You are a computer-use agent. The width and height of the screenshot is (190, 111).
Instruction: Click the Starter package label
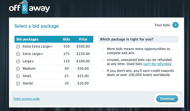click(28, 83)
